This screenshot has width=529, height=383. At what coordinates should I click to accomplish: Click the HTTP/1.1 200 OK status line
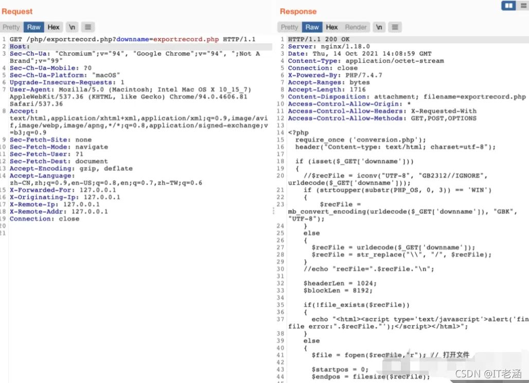pos(319,39)
